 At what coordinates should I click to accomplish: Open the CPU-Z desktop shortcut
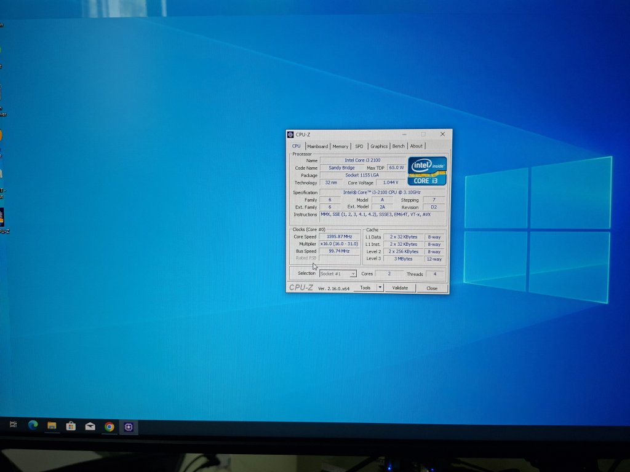(2, 218)
